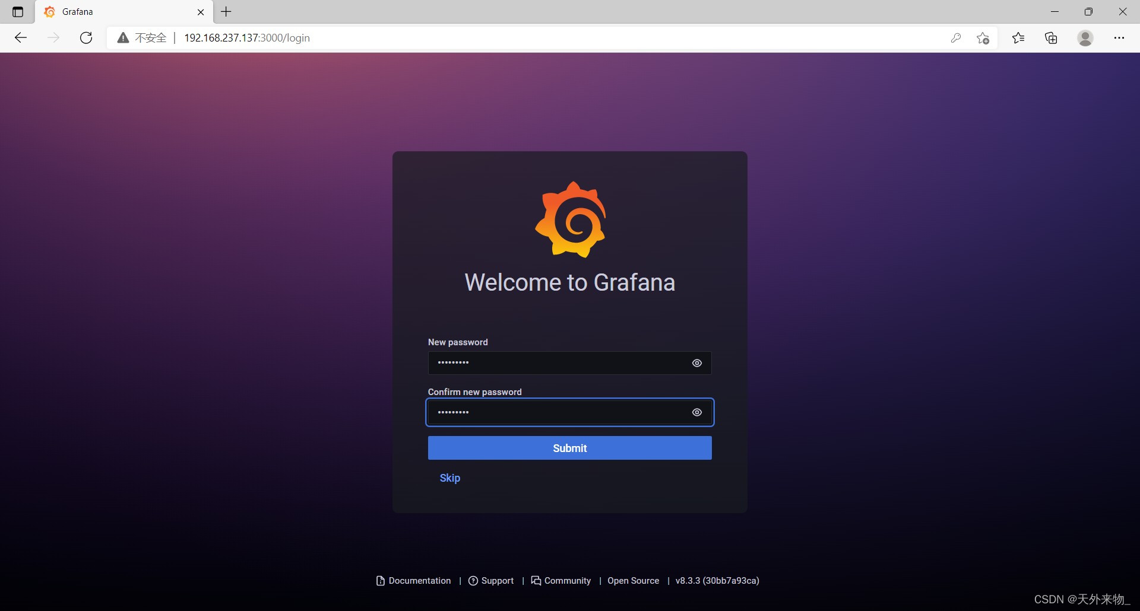Click the Submit button
The image size is (1140, 611).
(x=569, y=448)
